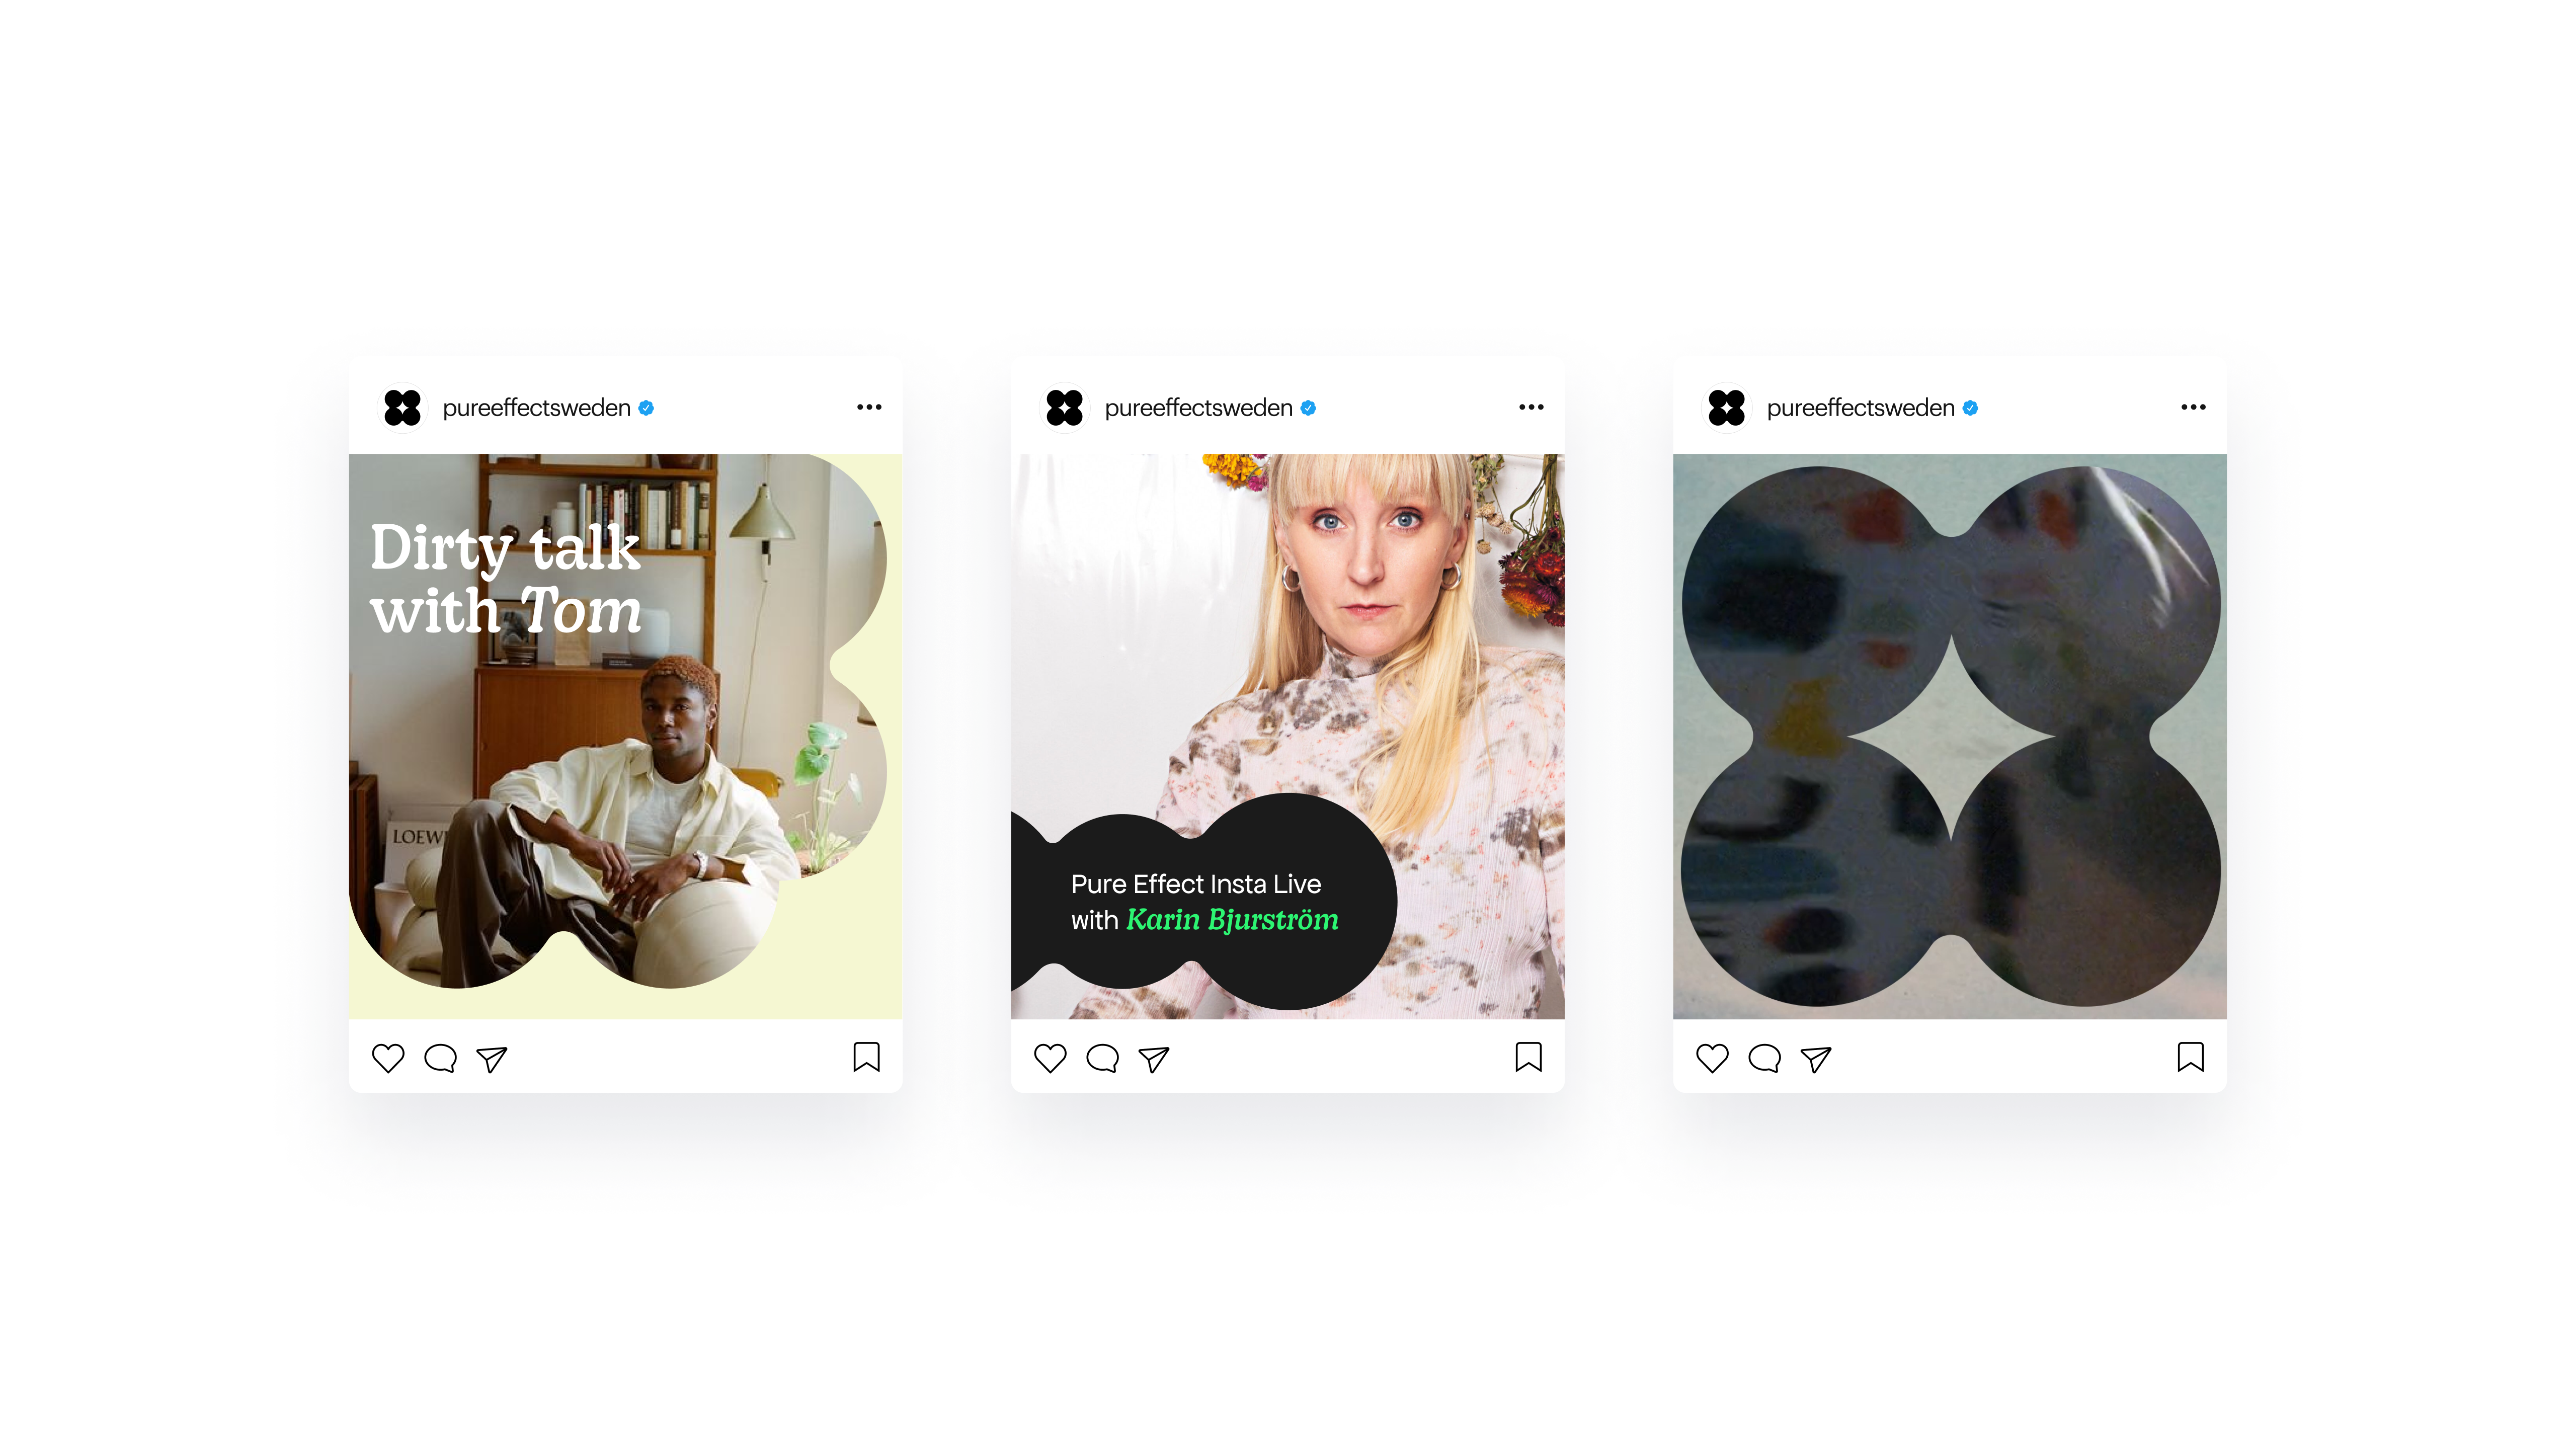Screen dimensions: 2576x1449
Task: Open pureeffectsweden username on the middle post
Action: (x=1198, y=408)
